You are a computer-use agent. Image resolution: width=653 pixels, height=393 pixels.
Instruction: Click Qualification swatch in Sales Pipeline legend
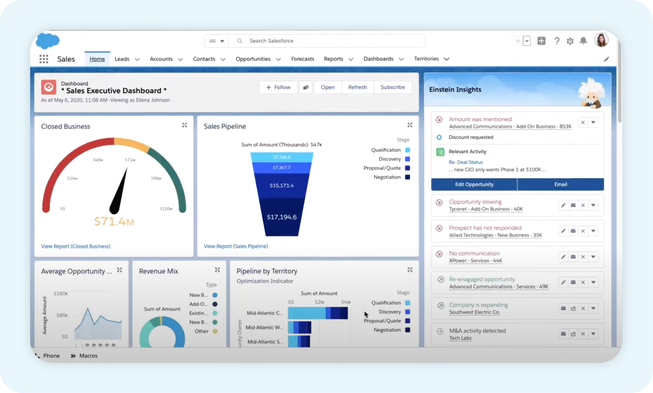tap(407, 150)
